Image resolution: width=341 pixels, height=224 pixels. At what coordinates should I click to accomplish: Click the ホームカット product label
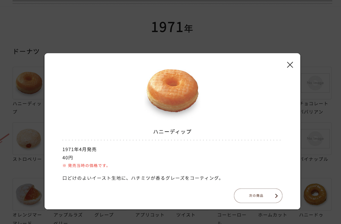[272, 215]
